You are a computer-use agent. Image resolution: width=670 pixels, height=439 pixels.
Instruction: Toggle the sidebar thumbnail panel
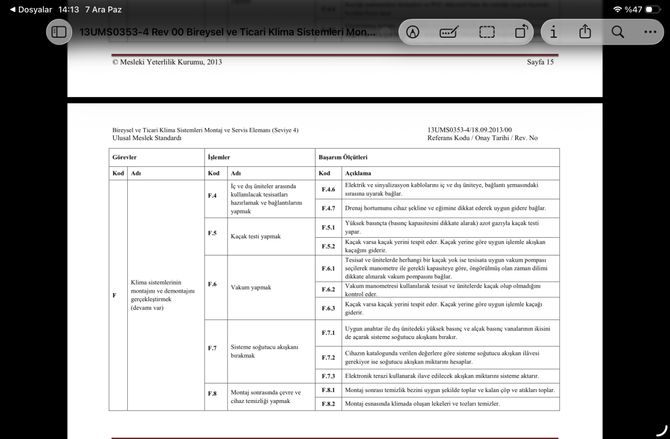click(x=60, y=32)
